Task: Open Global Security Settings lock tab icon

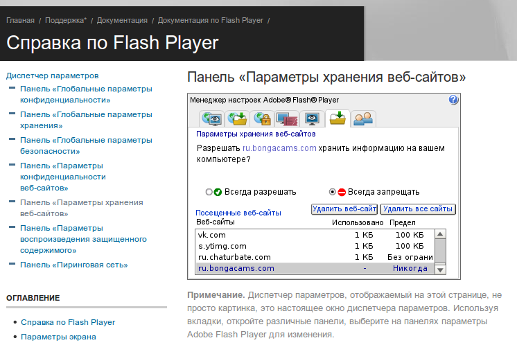Action: (263, 119)
